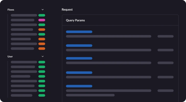Click the third blue query parameter name
The image size is (186, 102).
tap(79, 58)
